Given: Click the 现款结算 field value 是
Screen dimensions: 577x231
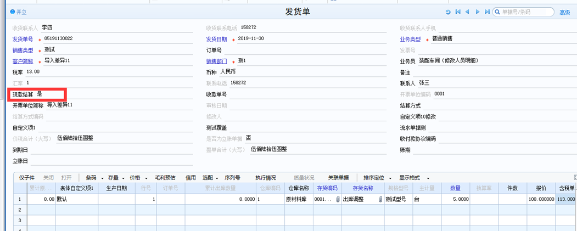Looking at the screenshot, I should (40, 94).
